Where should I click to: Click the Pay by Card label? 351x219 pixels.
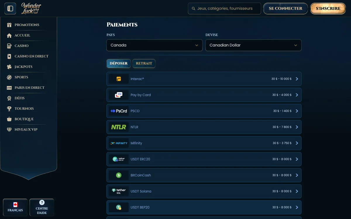(x=141, y=95)
